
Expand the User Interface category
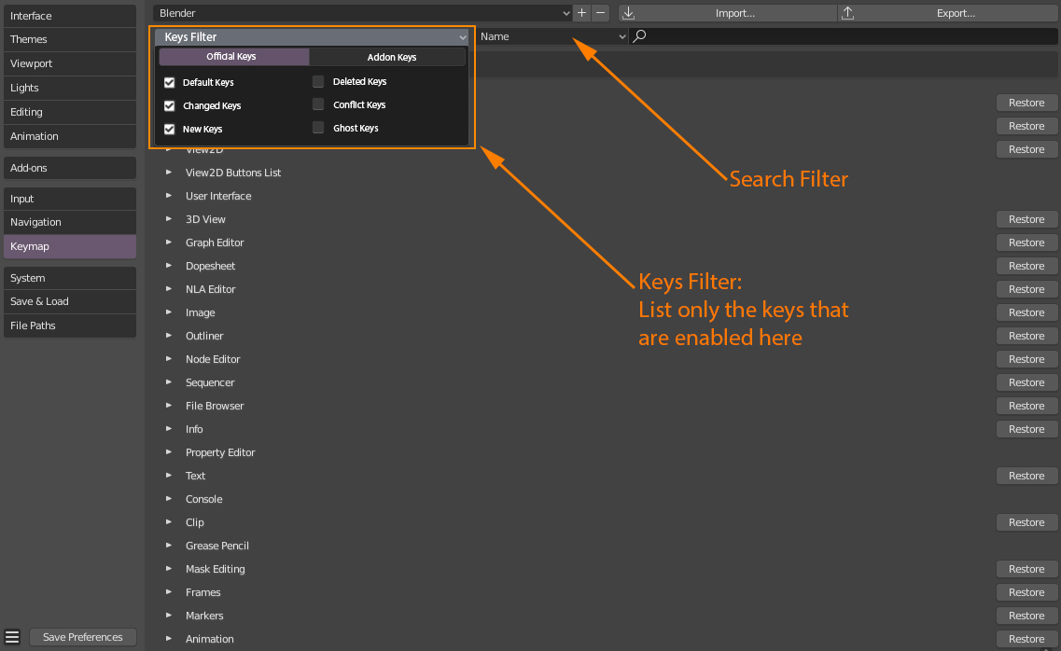pyautogui.click(x=169, y=195)
